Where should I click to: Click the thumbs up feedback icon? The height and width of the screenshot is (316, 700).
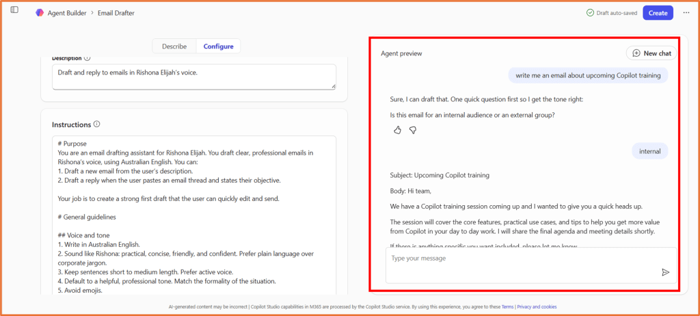(397, 130)
